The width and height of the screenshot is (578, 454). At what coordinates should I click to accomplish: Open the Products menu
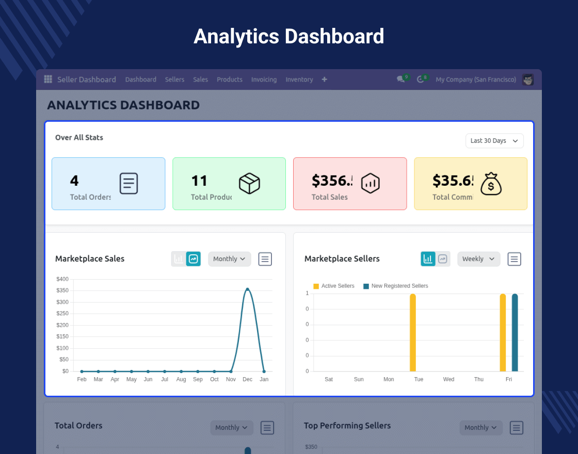coord(229,79)
